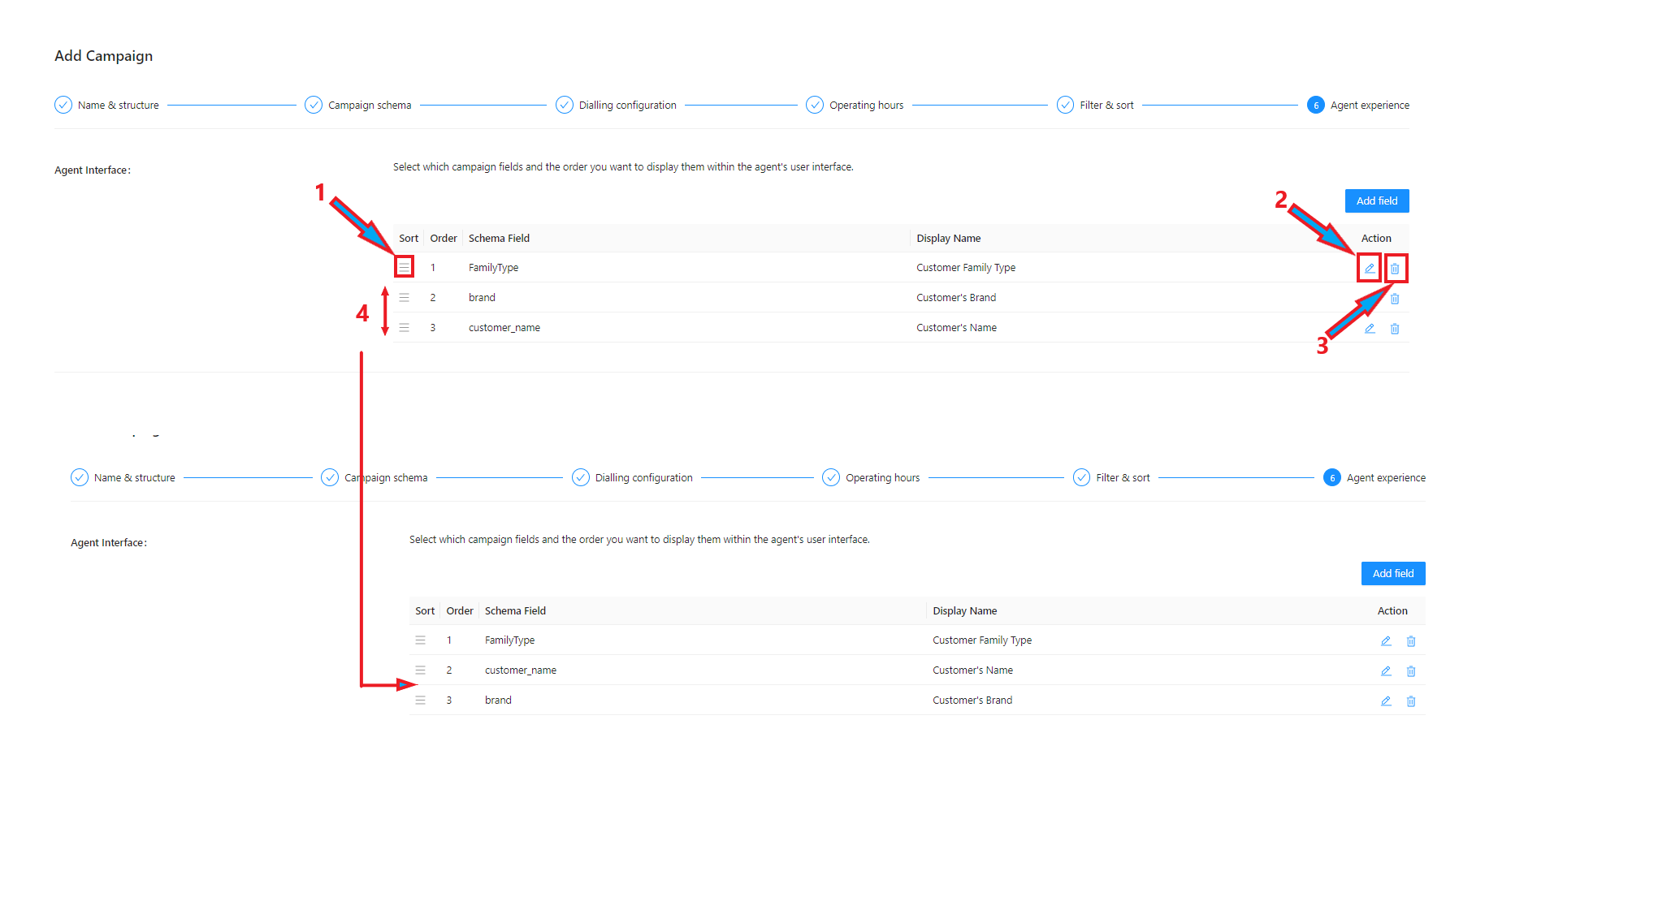The width and height of the screenshot is (1658, 901).
Task: Select 'Customer's Name' in the lower table
Action: point(972,670)
